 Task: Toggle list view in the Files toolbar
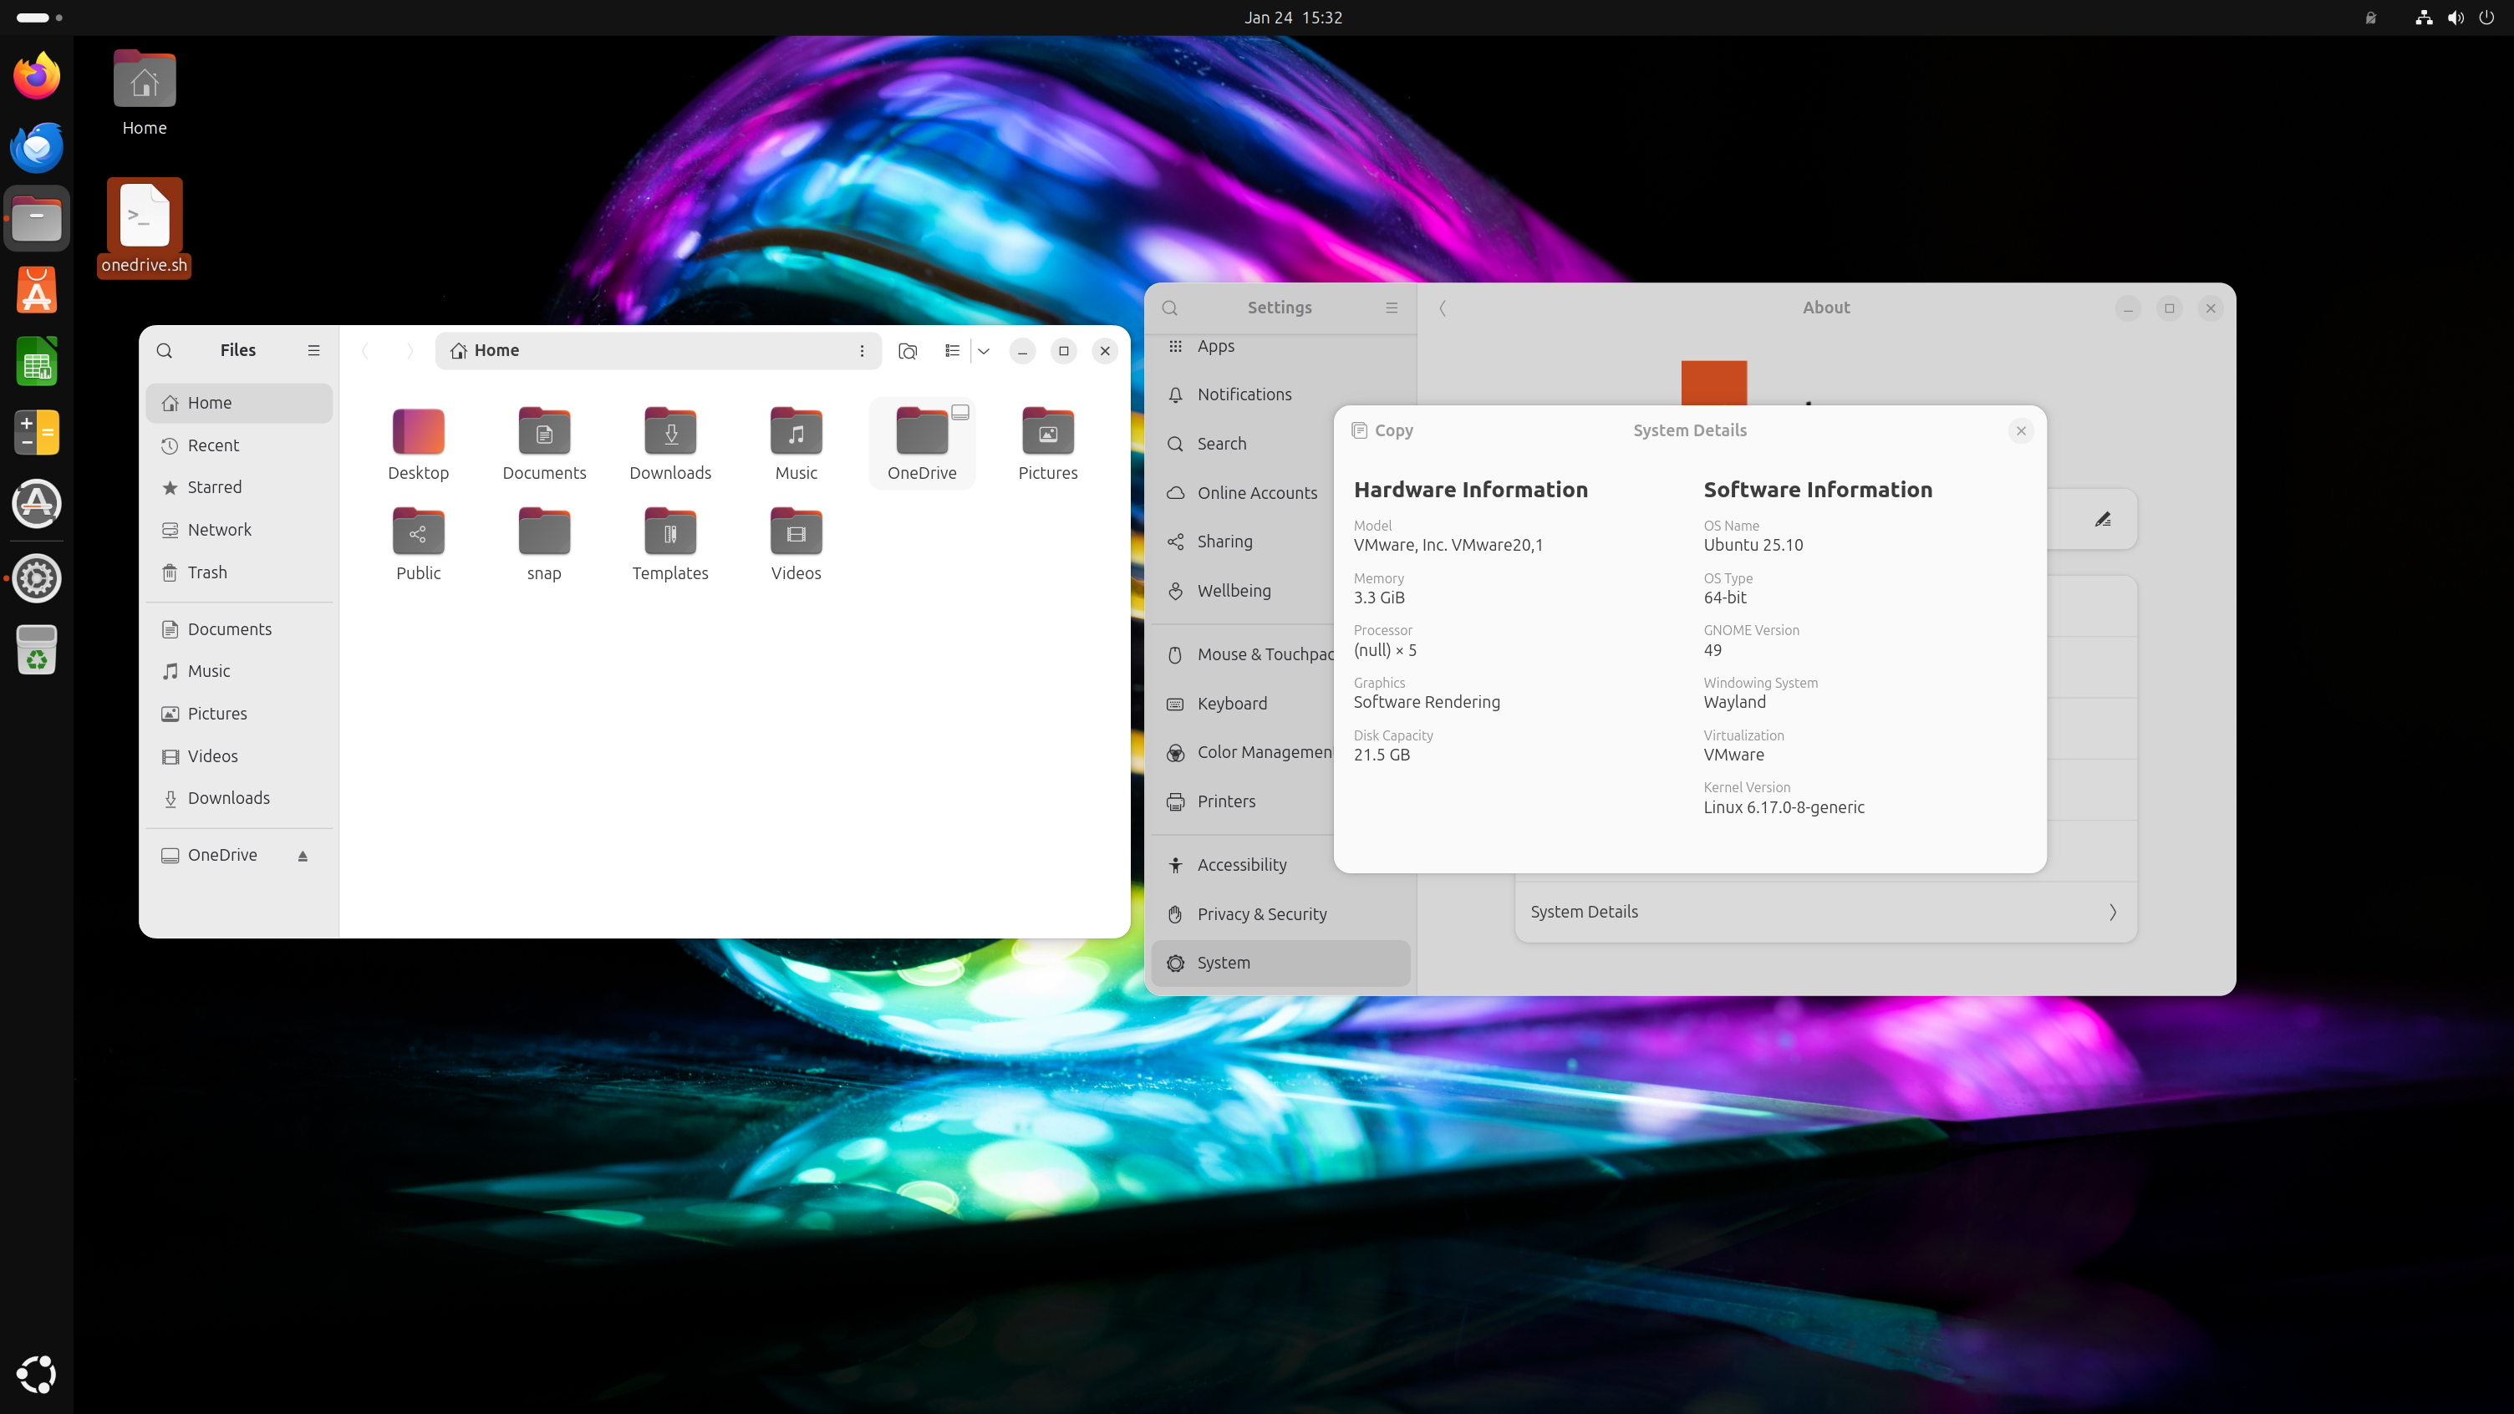point(953,350)
